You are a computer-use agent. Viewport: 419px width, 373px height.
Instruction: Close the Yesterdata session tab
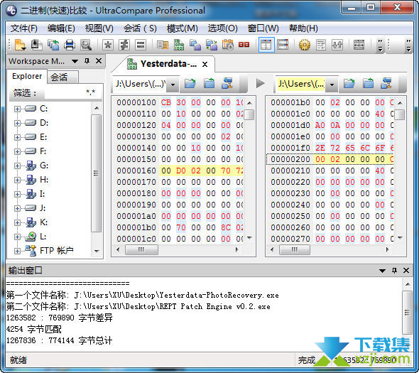(205, 65)
